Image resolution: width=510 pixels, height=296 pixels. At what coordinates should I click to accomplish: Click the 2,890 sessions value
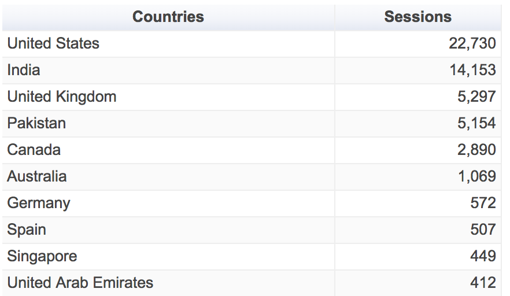(476, 150)
